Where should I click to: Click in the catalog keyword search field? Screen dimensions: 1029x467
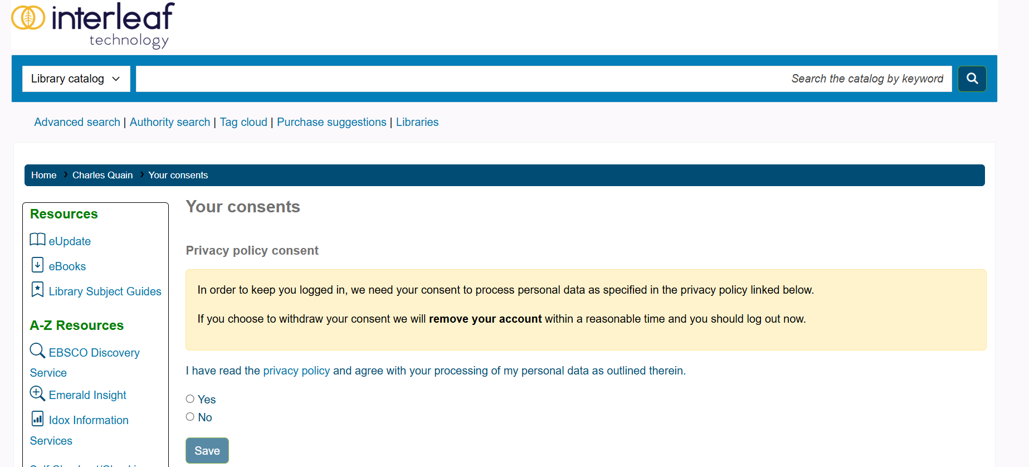[543, 79]
